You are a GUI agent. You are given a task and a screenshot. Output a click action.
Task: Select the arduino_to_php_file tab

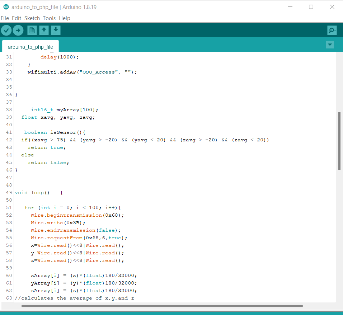30,47
